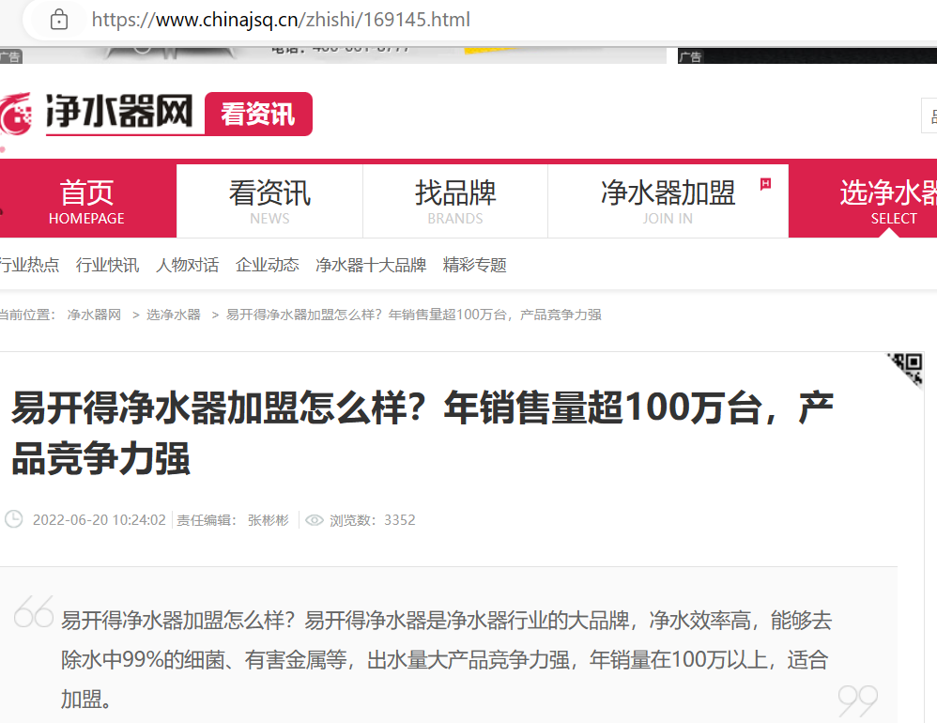Click the view count 浏览数：3352

[x=373, y=520]
